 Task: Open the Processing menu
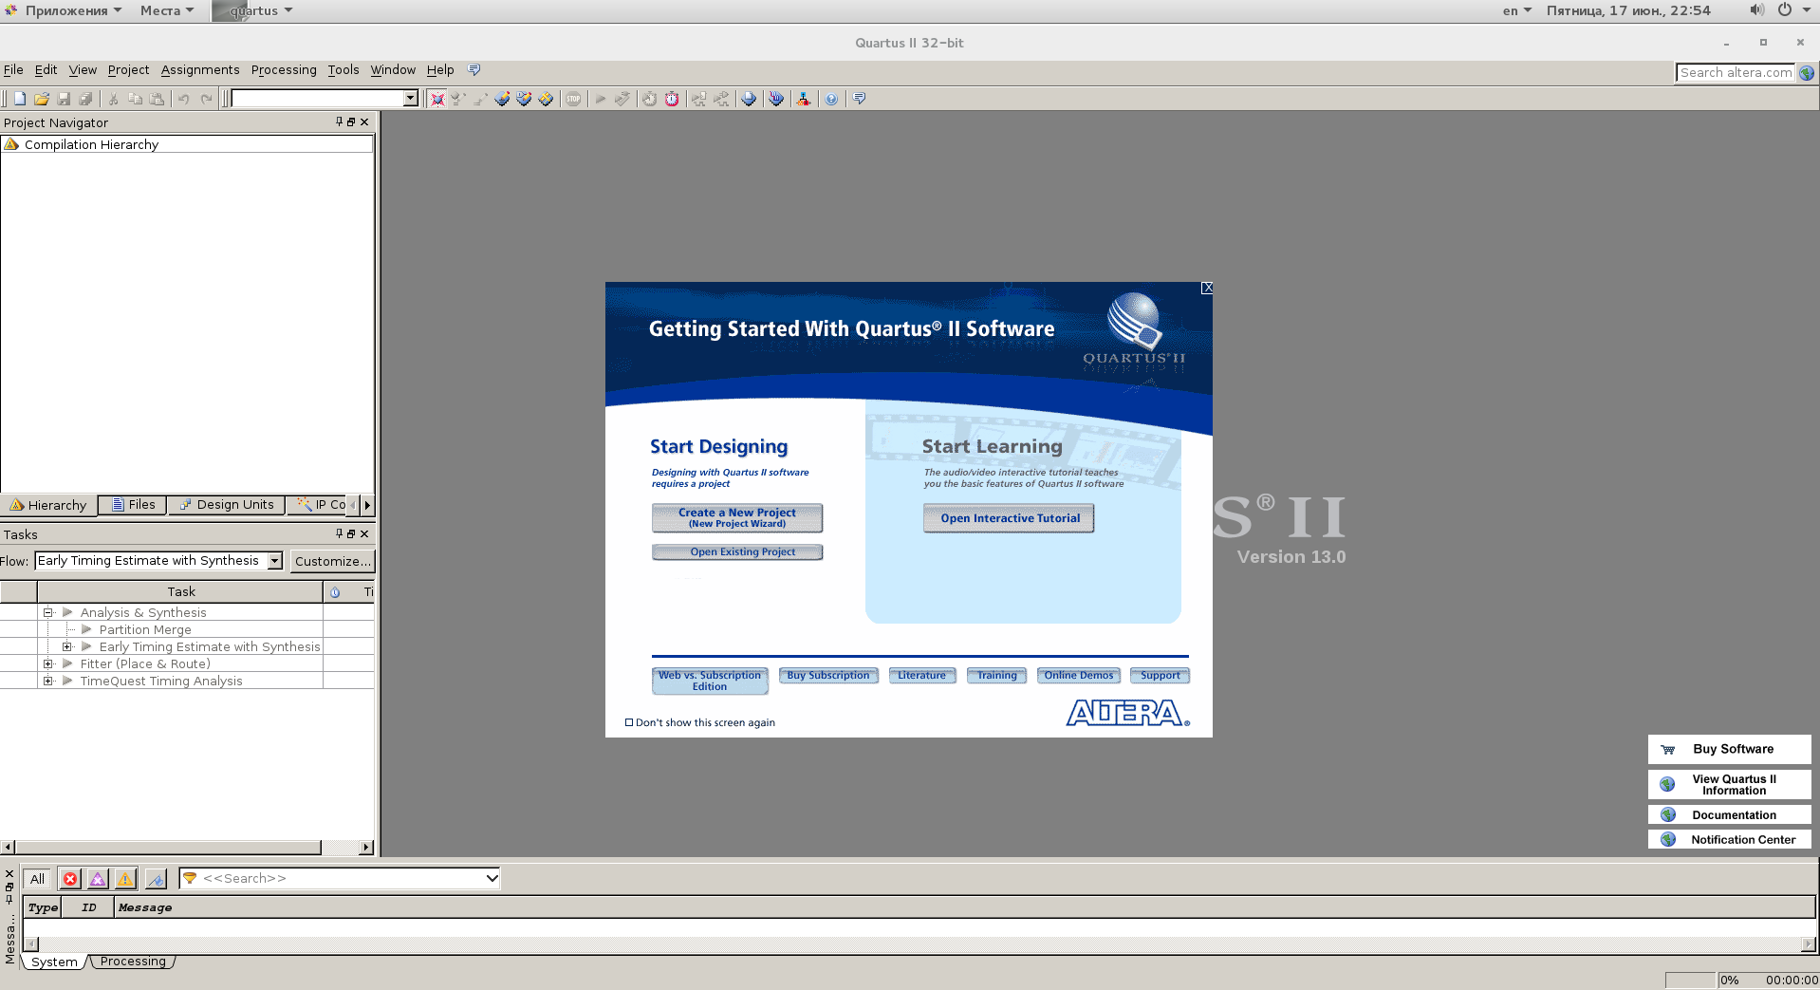coord(284,70)
